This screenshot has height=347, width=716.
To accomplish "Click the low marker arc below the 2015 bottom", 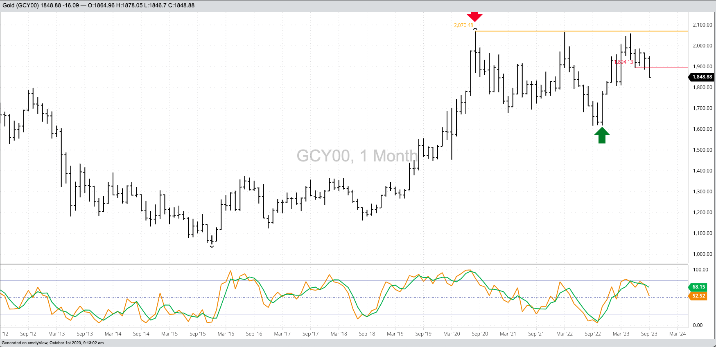I will 212,246.
